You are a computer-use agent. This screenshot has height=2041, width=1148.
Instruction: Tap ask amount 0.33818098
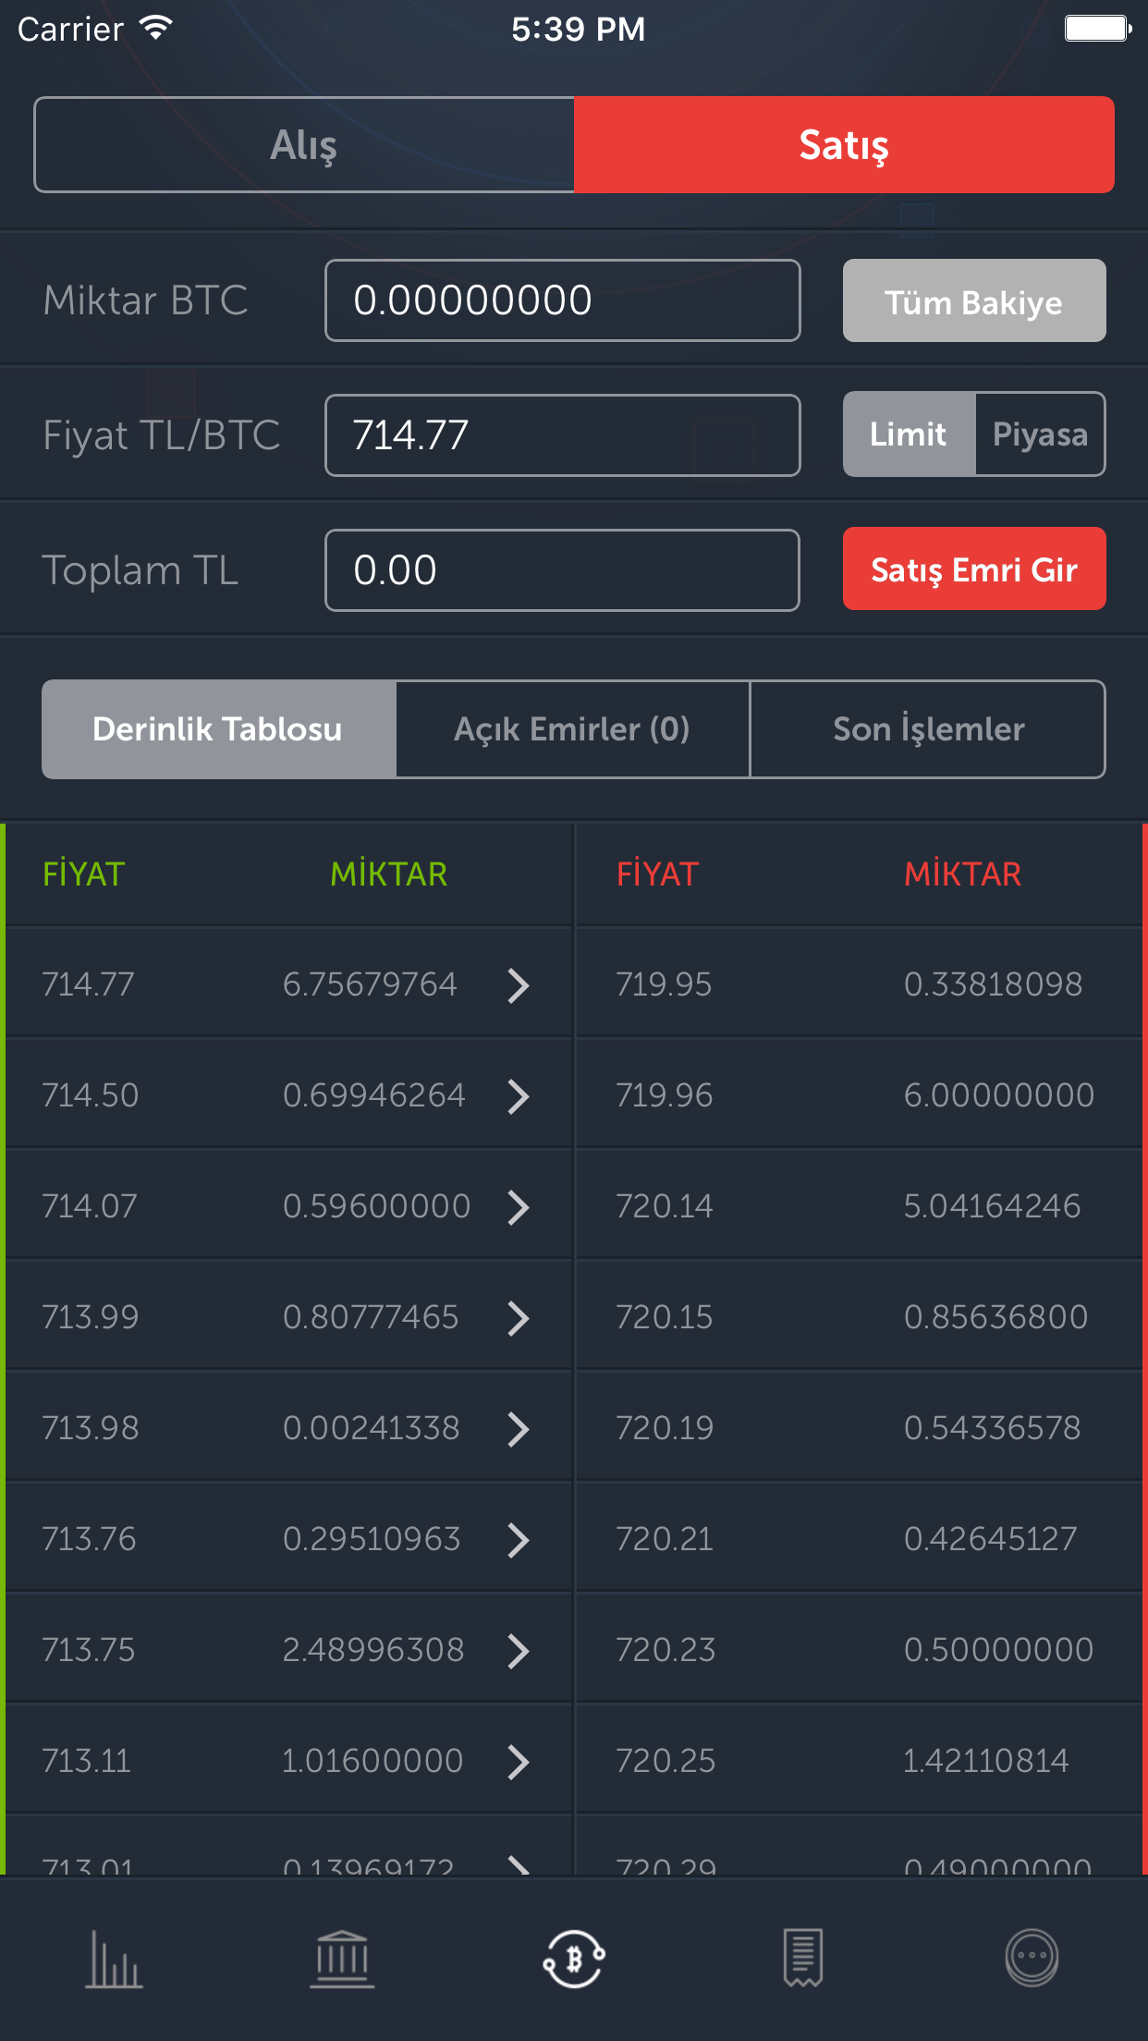pos(993,984)
